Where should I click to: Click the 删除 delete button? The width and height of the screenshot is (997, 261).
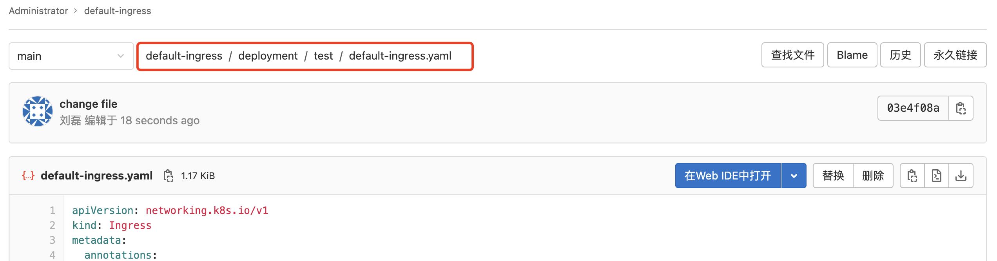click(873, 176)
